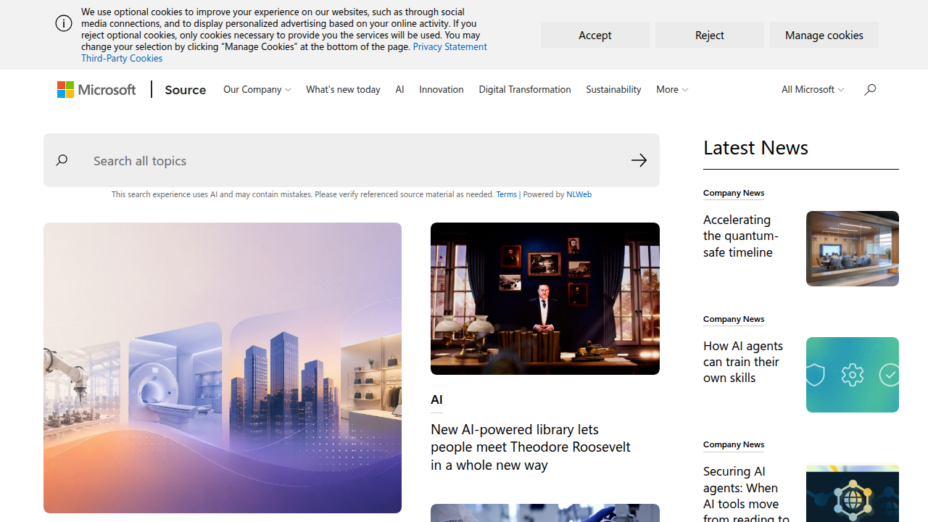The width and height of the screenshot is (928, 522).
Task: Open Digital Transformation navigation item
Action: click(525, 89)
